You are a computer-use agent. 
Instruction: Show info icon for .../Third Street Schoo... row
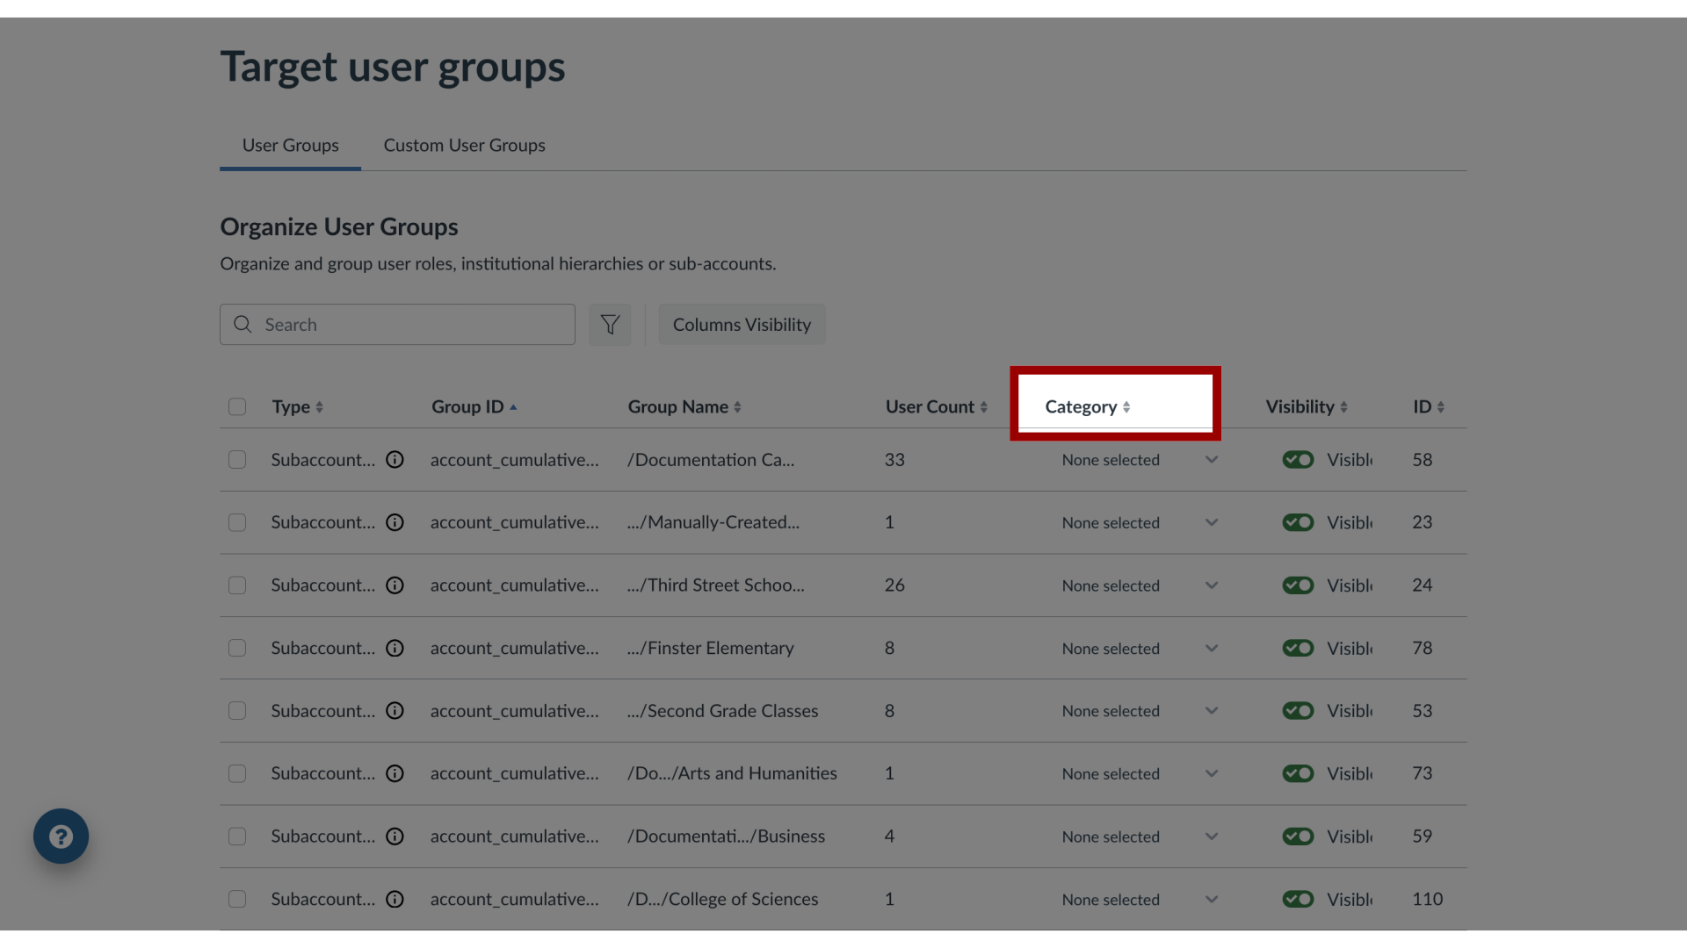[395, 585]
